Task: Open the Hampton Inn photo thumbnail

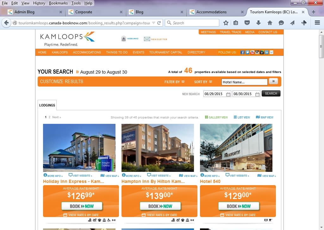Action: tap(158, 148)
